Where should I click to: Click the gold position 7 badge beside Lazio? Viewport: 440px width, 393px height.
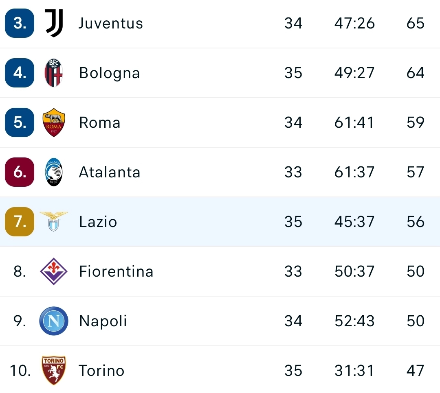[19, 222]
